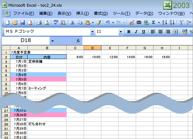
Task: Print the sheet with the printer icon
Action: pos(39,22)
